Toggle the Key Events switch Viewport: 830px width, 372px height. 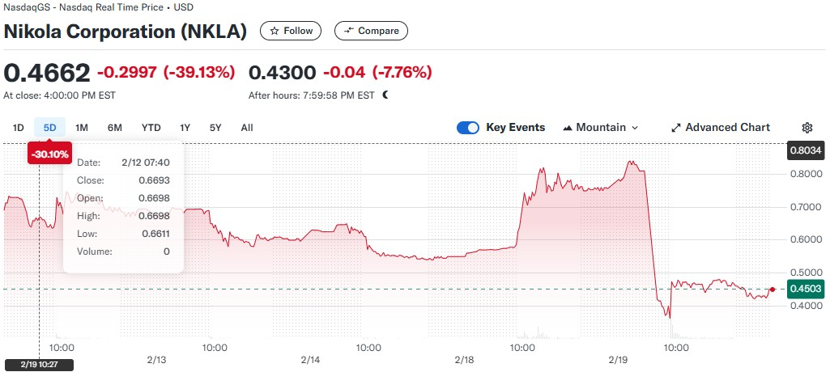(x=467, y=127)
